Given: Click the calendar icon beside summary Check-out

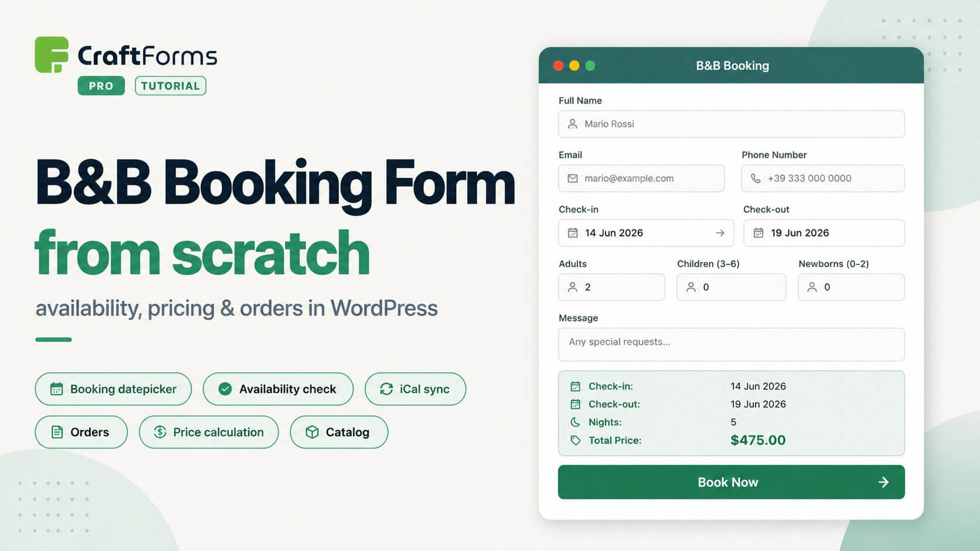Looking at the screenshot, I should click(576, 404).
